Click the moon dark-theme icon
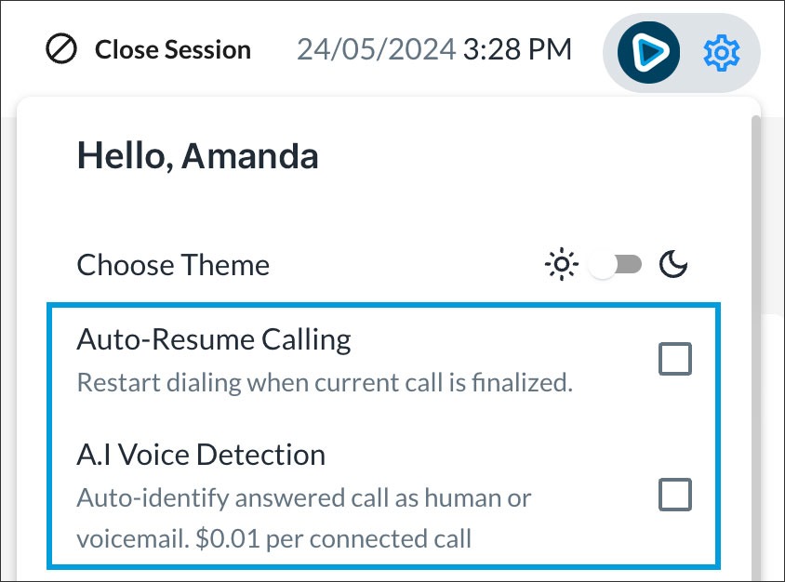Screen dimensions: 785x582 pos(673,266)
